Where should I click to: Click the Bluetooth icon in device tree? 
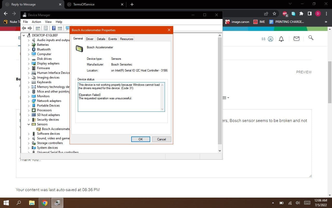[x=34, y=49]
